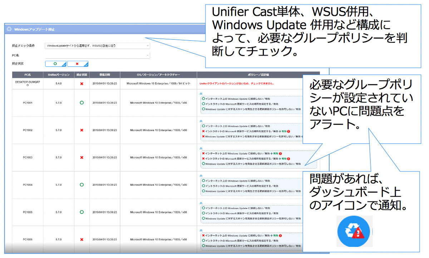Select the PC1005 name cell
Viewport: 429px width, 258px height.
point(28,212)
